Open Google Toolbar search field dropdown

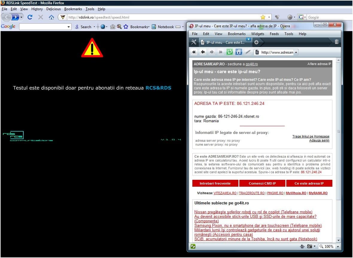(x=69, y=27)
